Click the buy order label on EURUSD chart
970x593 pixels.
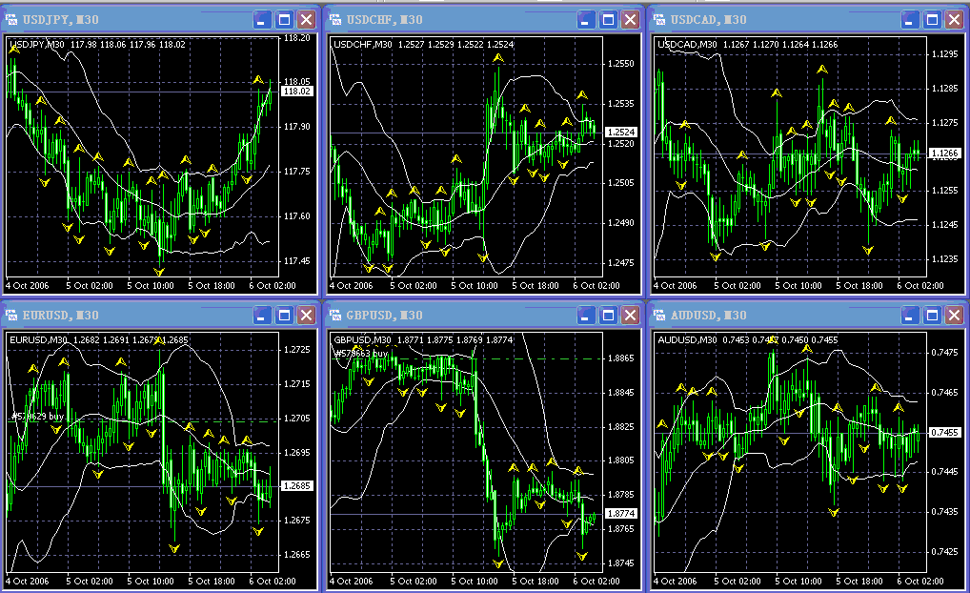point(38,416)
